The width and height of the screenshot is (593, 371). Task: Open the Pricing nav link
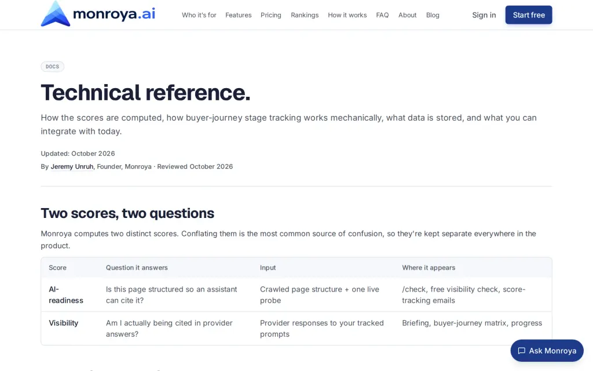pos(271,15)
